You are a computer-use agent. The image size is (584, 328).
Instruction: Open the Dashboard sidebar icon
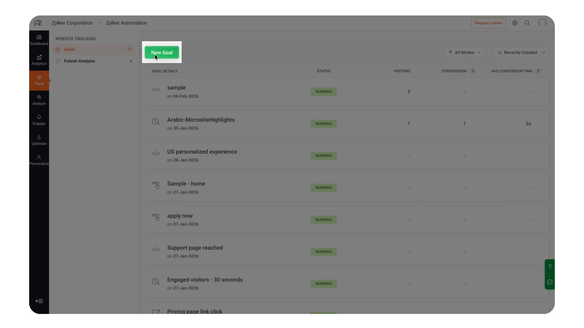(39, 40)
